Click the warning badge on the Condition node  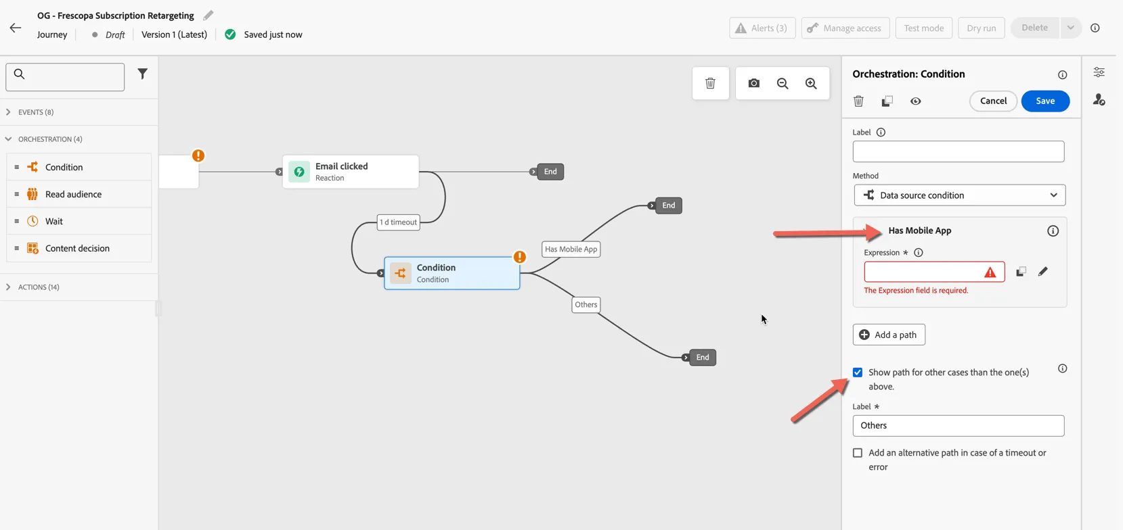click(519, 257)
